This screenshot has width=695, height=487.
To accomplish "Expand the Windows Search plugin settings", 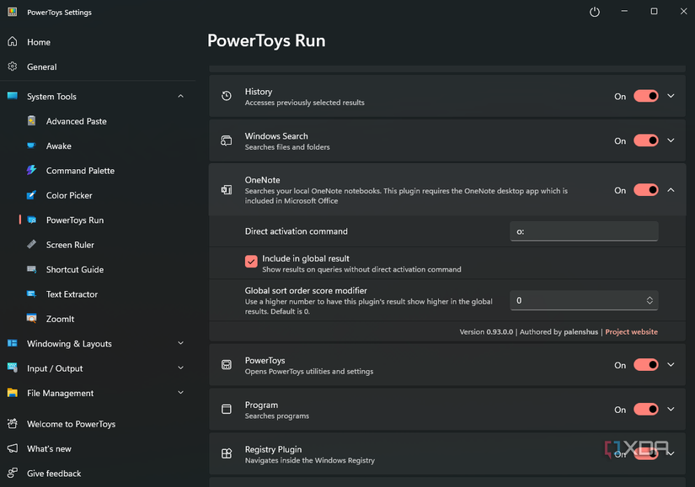I will (671, 140).
